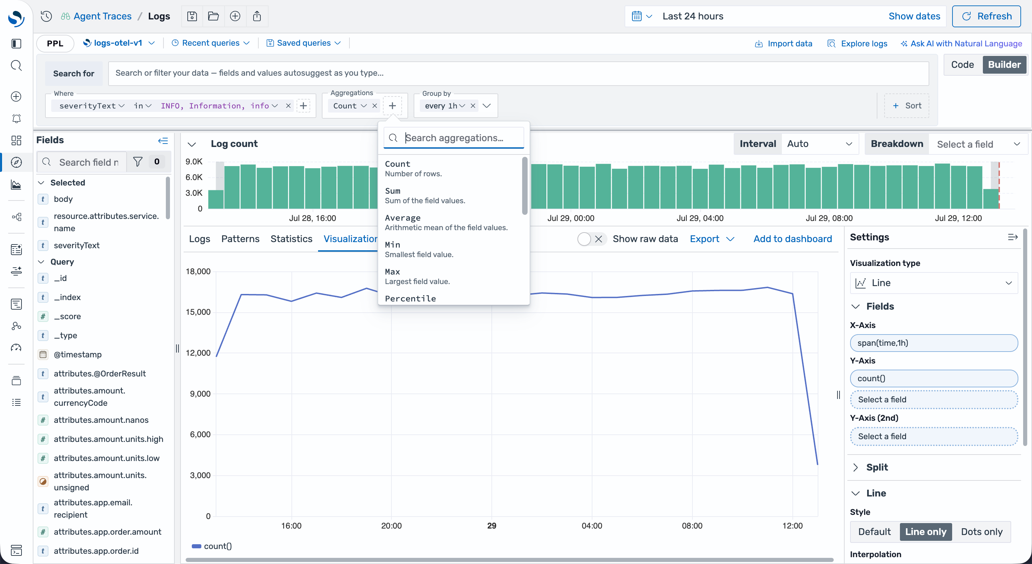Viewport: 1032px width, 564px height.
Task: Select Dots only style
Action: coord(981,532)
